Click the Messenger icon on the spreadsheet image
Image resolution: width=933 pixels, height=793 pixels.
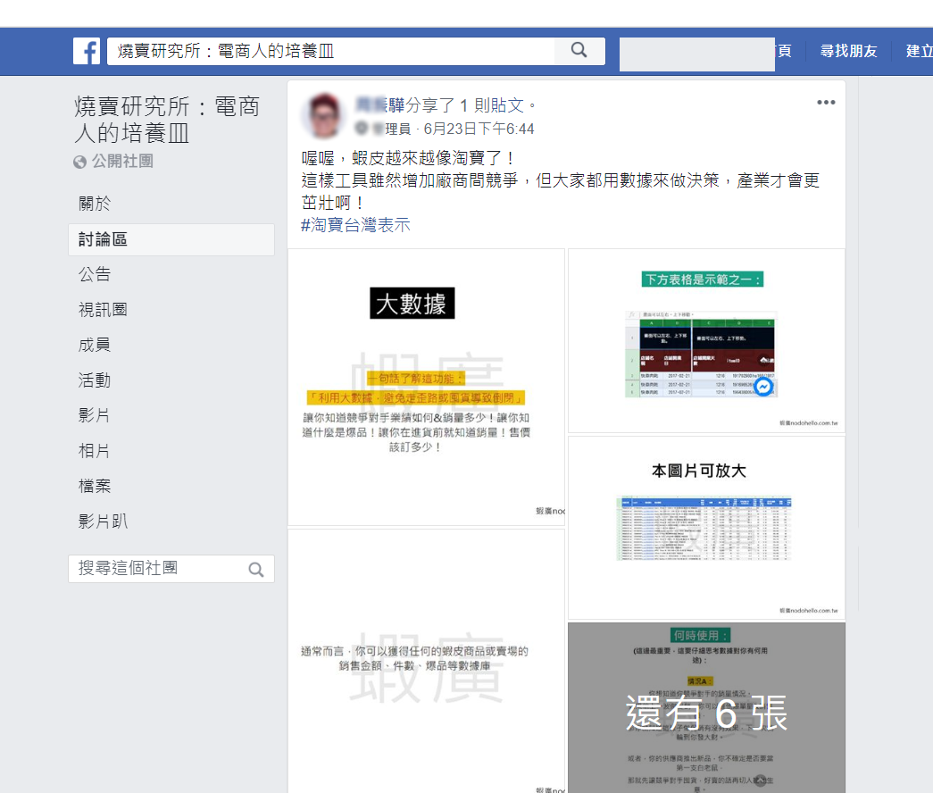tap(762, 388)
